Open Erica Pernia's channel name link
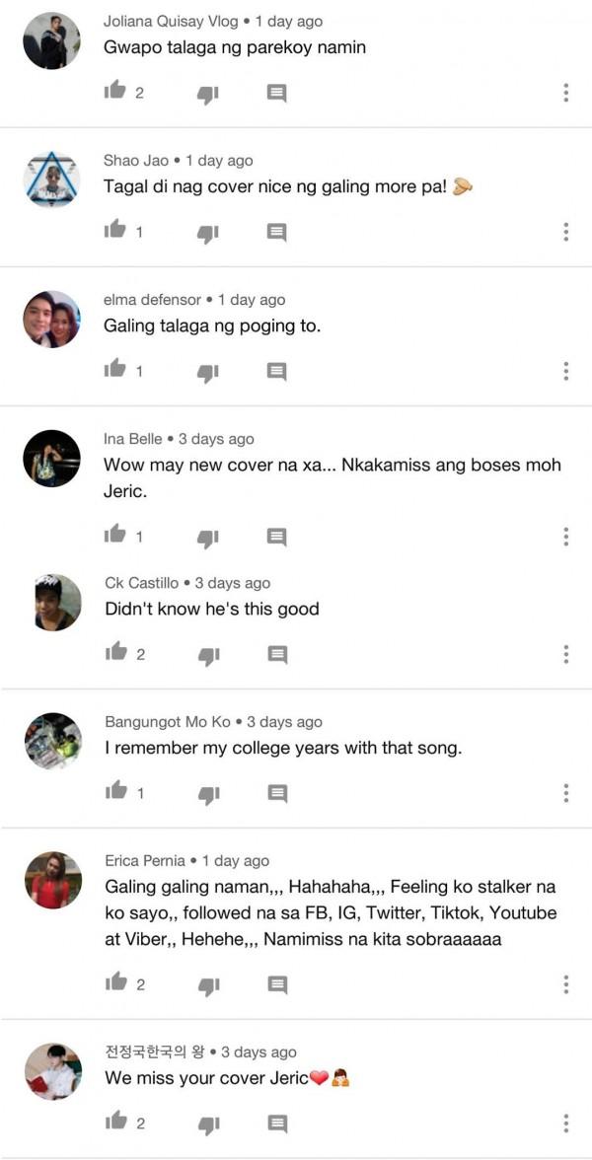592x1160 pixels. 145,860
